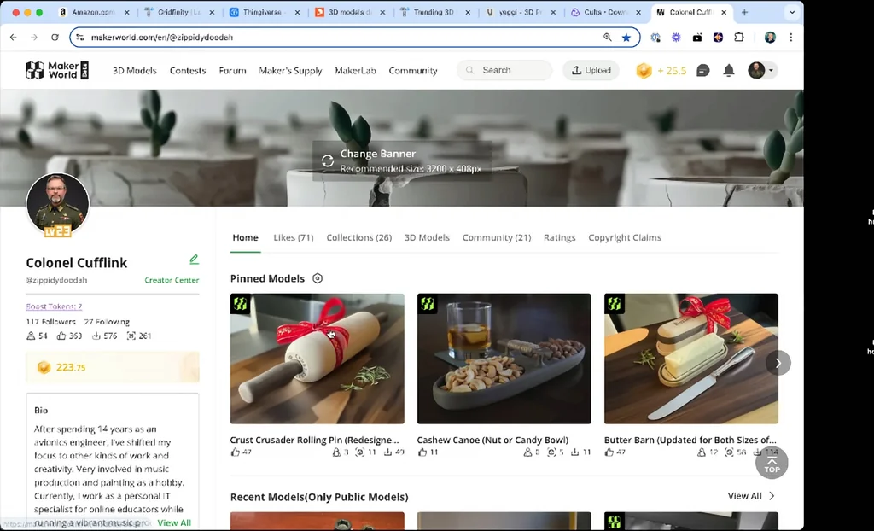Select the profile Home tab
This screenshot has width=874, height=531.
tap(245, 237)
